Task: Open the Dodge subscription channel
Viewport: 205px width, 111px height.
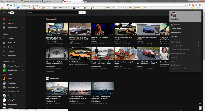Action: click(x=13, y=75)
